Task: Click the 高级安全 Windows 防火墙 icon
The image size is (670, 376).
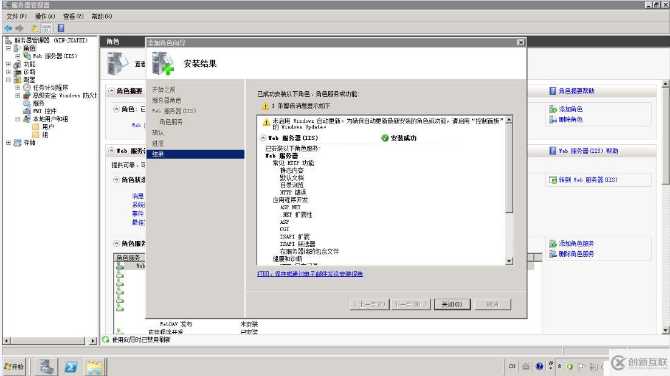Action: click(x=27, y=96)
